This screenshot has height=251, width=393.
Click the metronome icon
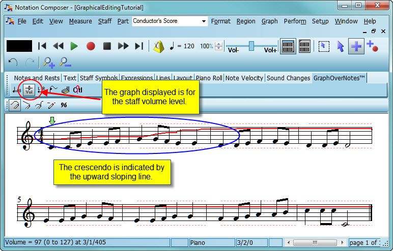pos(159,46)
